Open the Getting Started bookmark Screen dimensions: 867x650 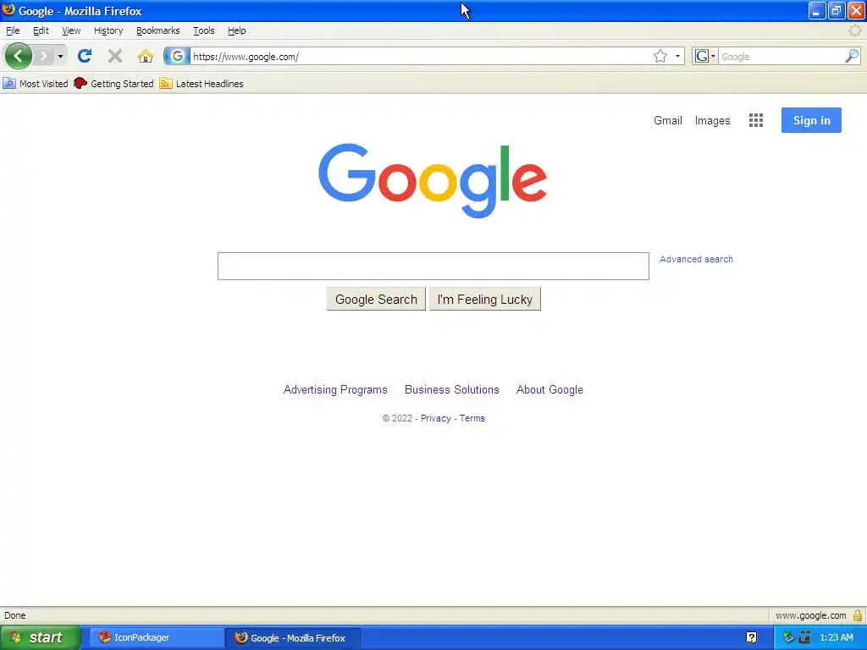point(114,84)
